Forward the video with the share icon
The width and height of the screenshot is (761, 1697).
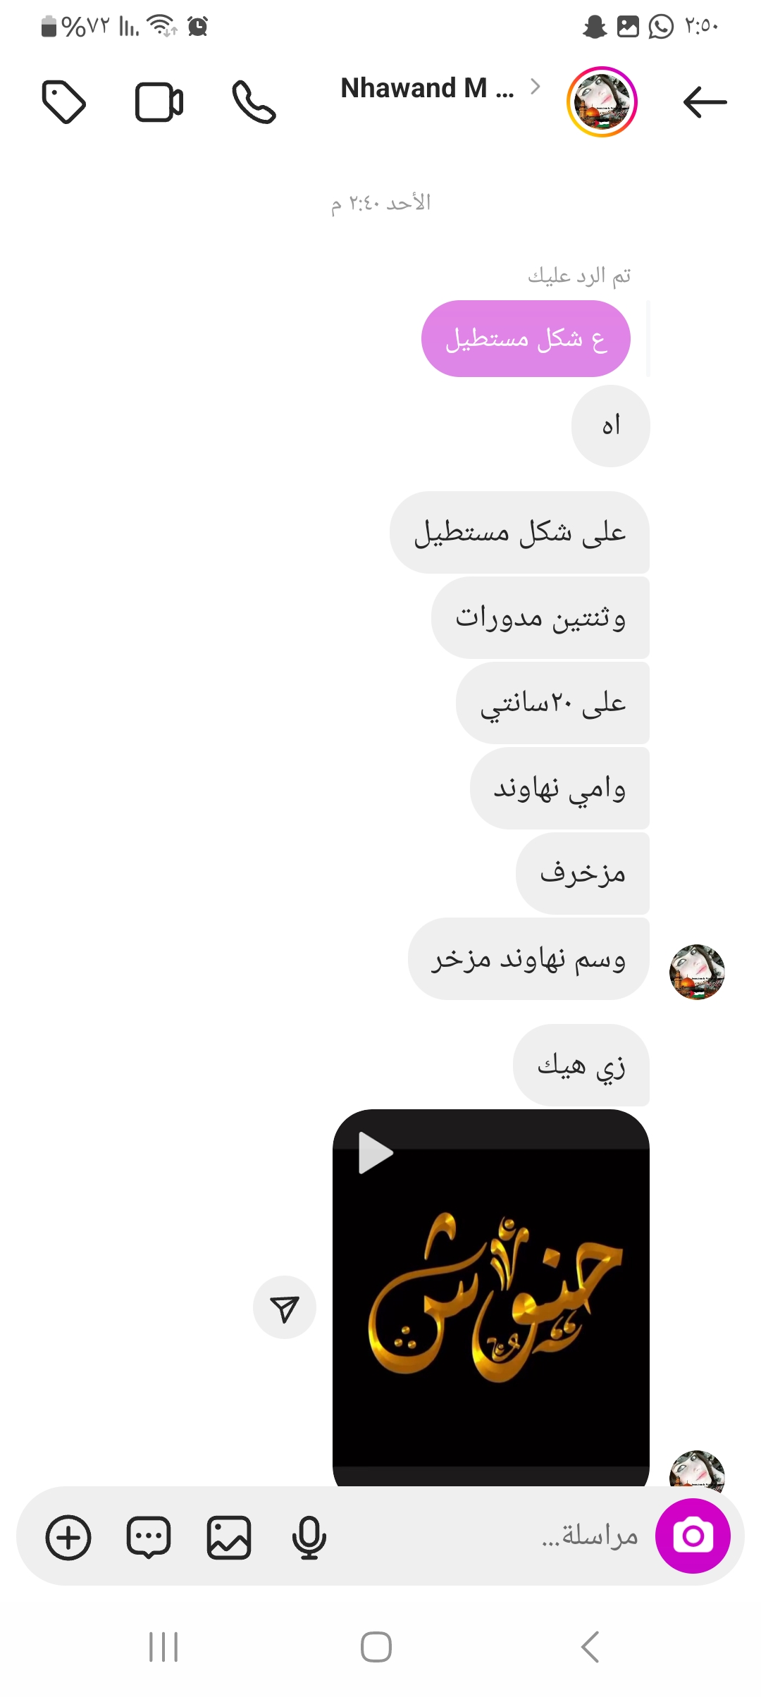coord(285,1307)
